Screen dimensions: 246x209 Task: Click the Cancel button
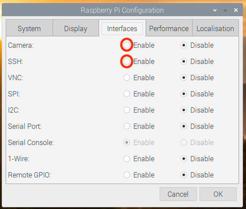point(178,194)
